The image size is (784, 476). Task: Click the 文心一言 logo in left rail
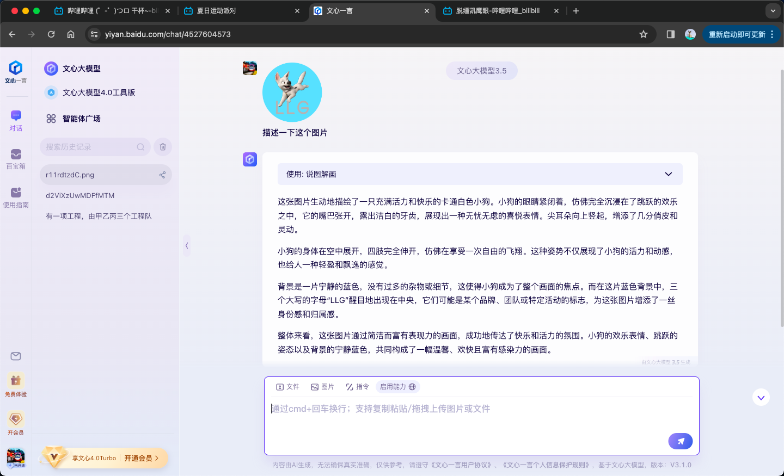16,72
